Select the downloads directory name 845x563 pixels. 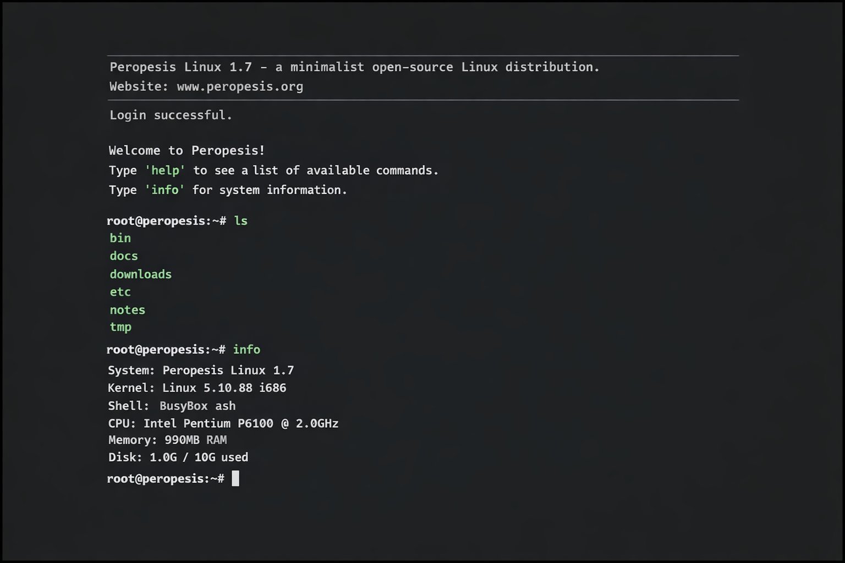140,274
